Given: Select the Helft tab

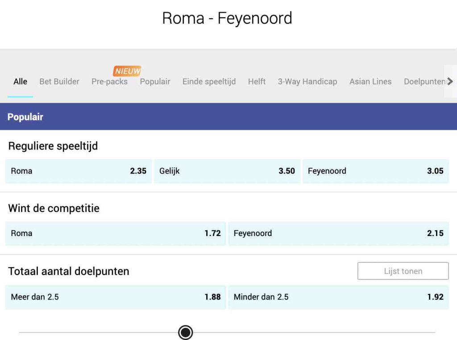Looking at the screenshot, I should coord(257,82).
